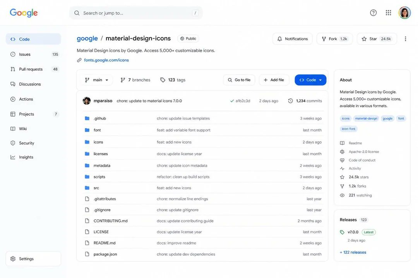
Task: Star the repository with the Star button
Action: (x=377, y=39)
